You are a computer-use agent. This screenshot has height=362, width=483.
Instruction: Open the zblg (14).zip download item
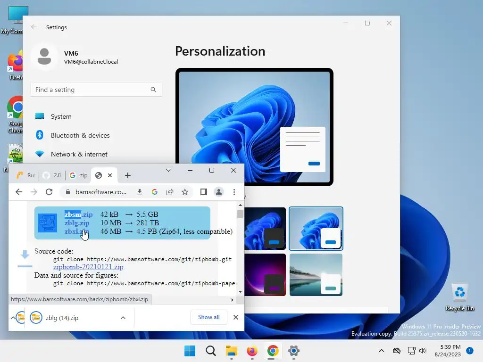[x=62, y=318]
